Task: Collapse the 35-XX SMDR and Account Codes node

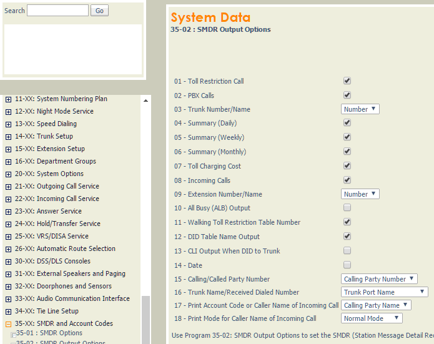Action: coord(8,324)
